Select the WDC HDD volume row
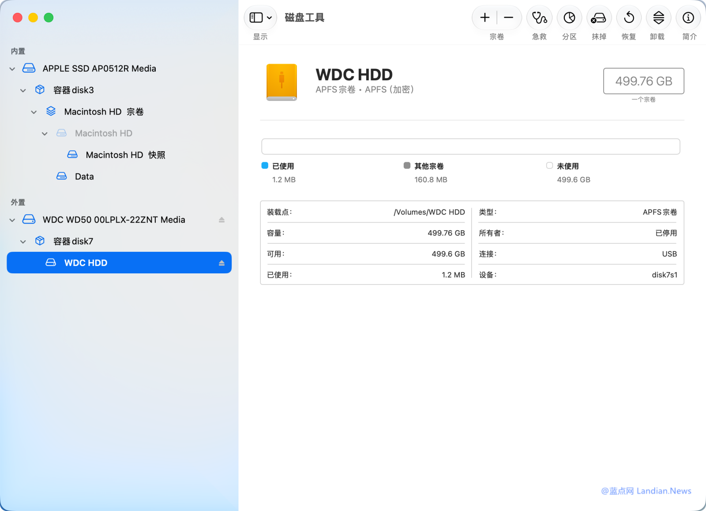The height and width of the screenshot is (511, 706). pyautogui.click(x=119, y=263)
